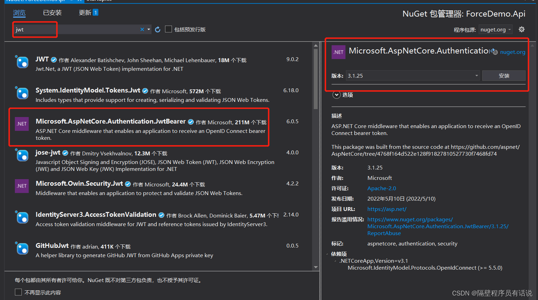Click the Install button
The width and height of the screenshot is (538, 300).
pos(504,76)
